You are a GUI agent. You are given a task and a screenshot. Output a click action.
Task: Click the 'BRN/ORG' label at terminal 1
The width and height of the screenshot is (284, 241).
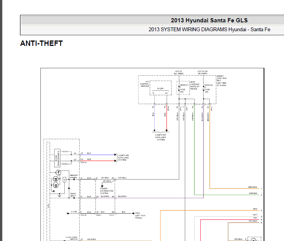click(x=253, y=187)
